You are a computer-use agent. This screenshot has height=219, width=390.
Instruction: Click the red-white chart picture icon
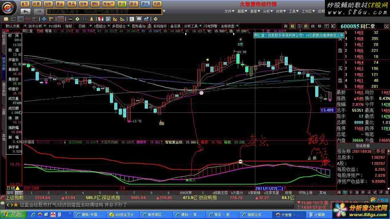click(x=101, y=19)
